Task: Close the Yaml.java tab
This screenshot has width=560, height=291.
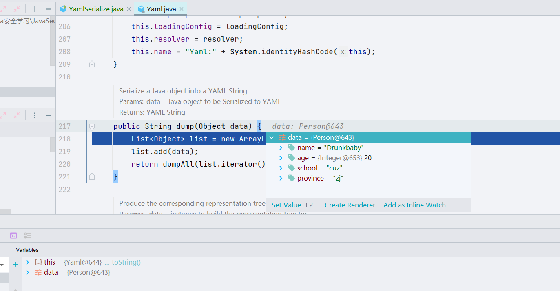Action: pos(182,9)
